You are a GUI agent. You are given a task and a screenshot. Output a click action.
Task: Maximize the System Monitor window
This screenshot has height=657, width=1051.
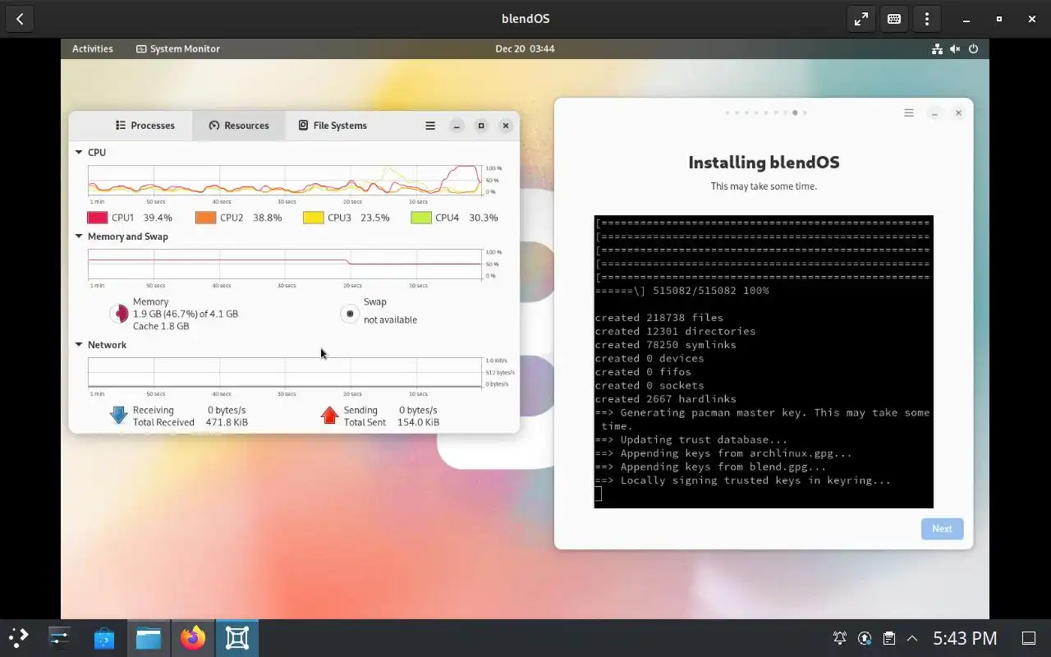pyautogui.click(x=481, y=126)
